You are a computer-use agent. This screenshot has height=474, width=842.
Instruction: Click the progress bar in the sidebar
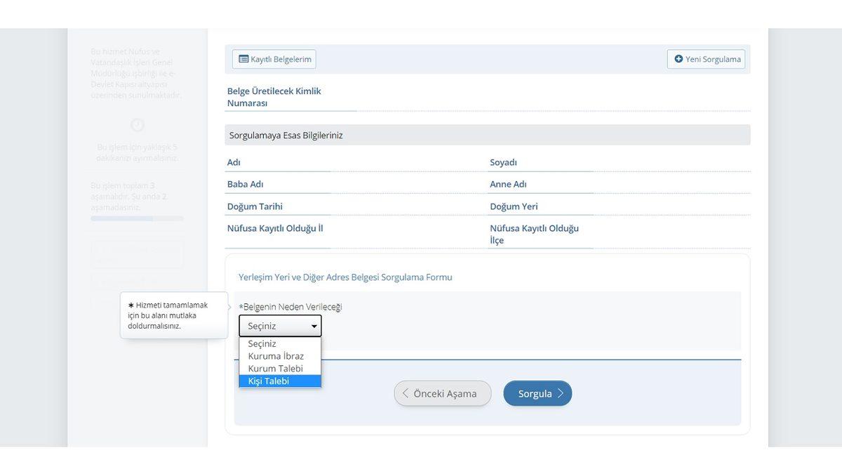pos(138,218)
